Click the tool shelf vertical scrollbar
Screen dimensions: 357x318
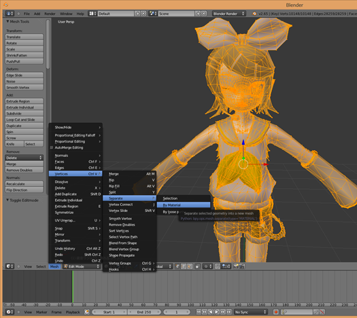pos(48,44)
